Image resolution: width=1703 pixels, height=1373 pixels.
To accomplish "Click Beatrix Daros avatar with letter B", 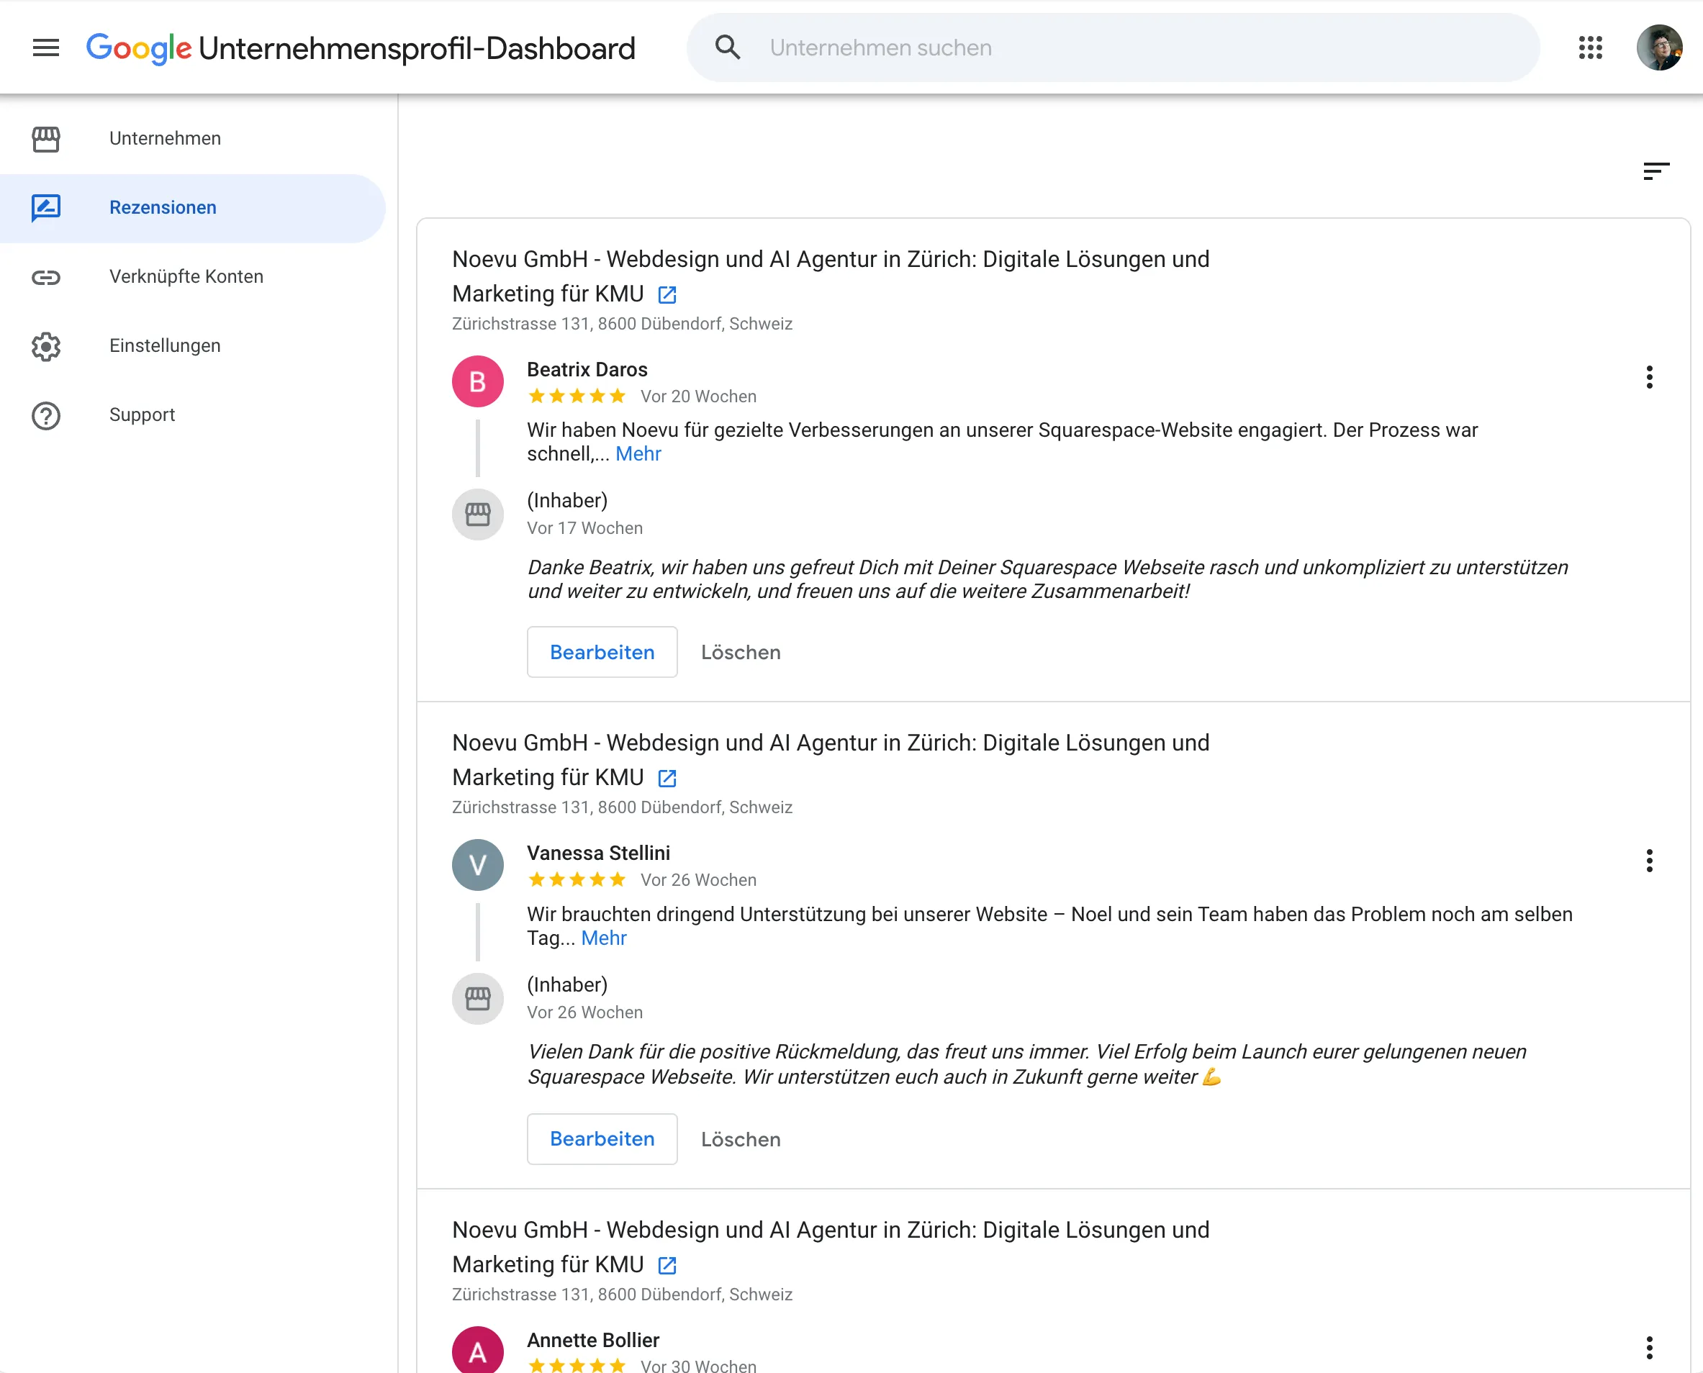I will (478, 381).
